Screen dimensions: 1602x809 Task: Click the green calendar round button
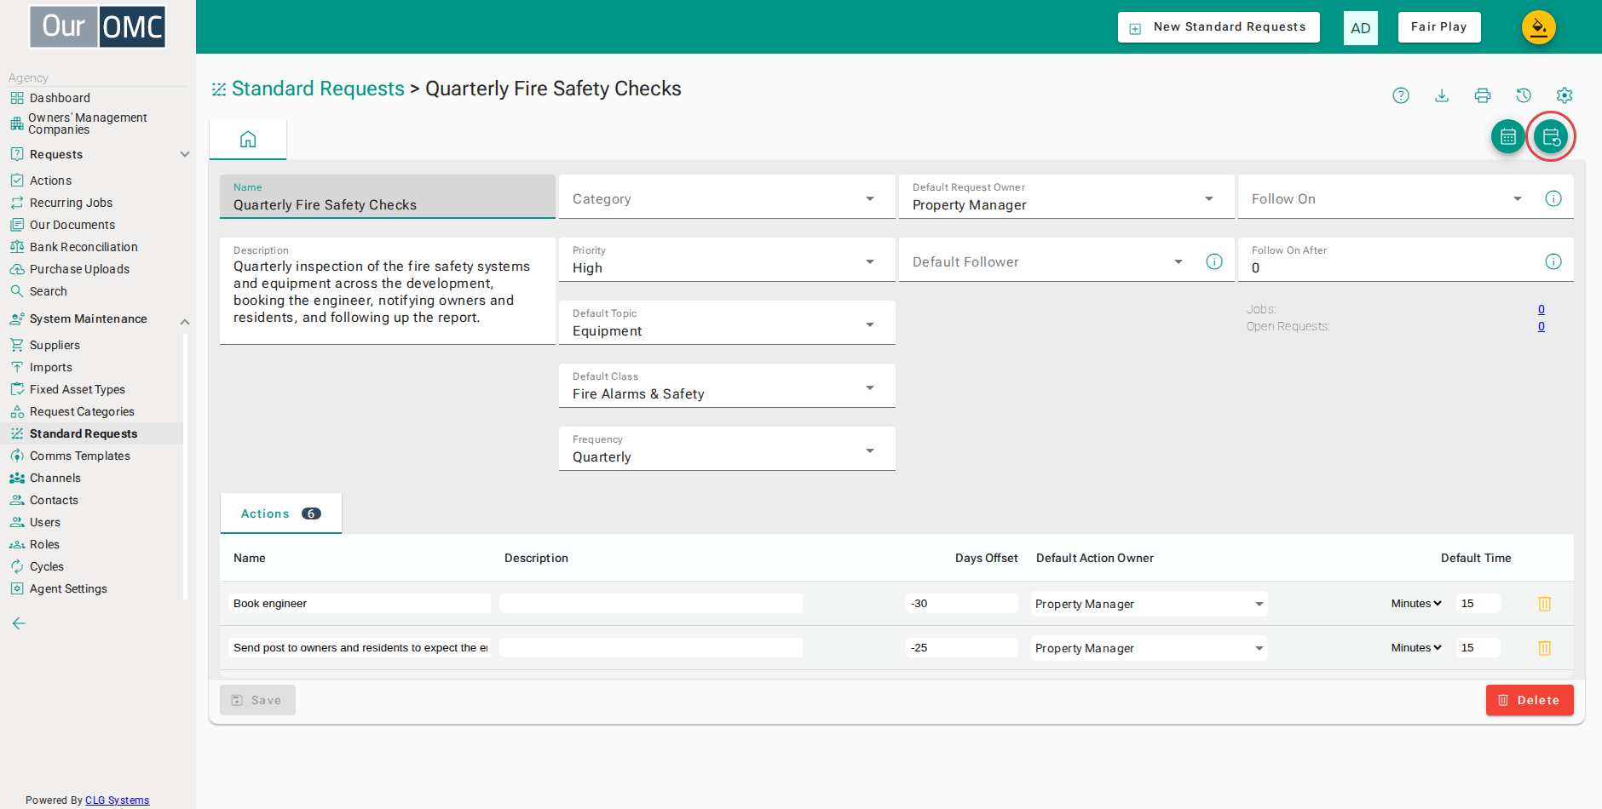(1508, 136)
